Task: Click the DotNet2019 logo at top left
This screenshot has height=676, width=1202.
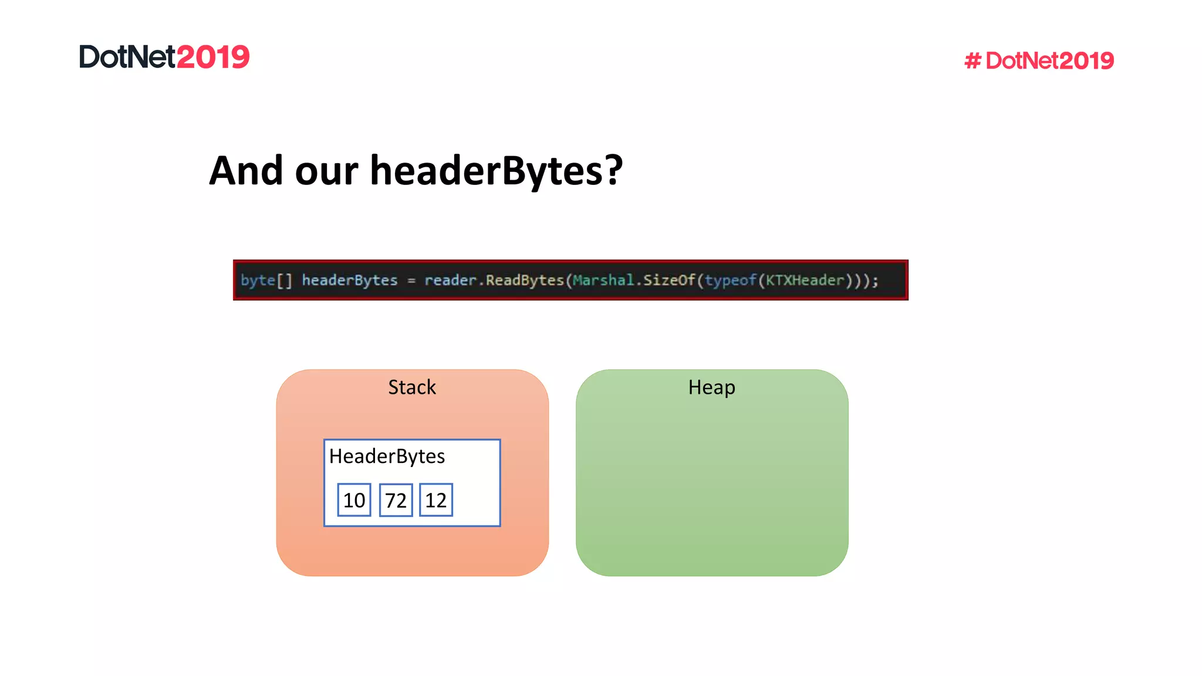Action: (x=164, y=57)
